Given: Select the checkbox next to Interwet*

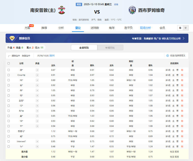Looking at the screenshot, I should pyautogui.click(x=9, y=141).
